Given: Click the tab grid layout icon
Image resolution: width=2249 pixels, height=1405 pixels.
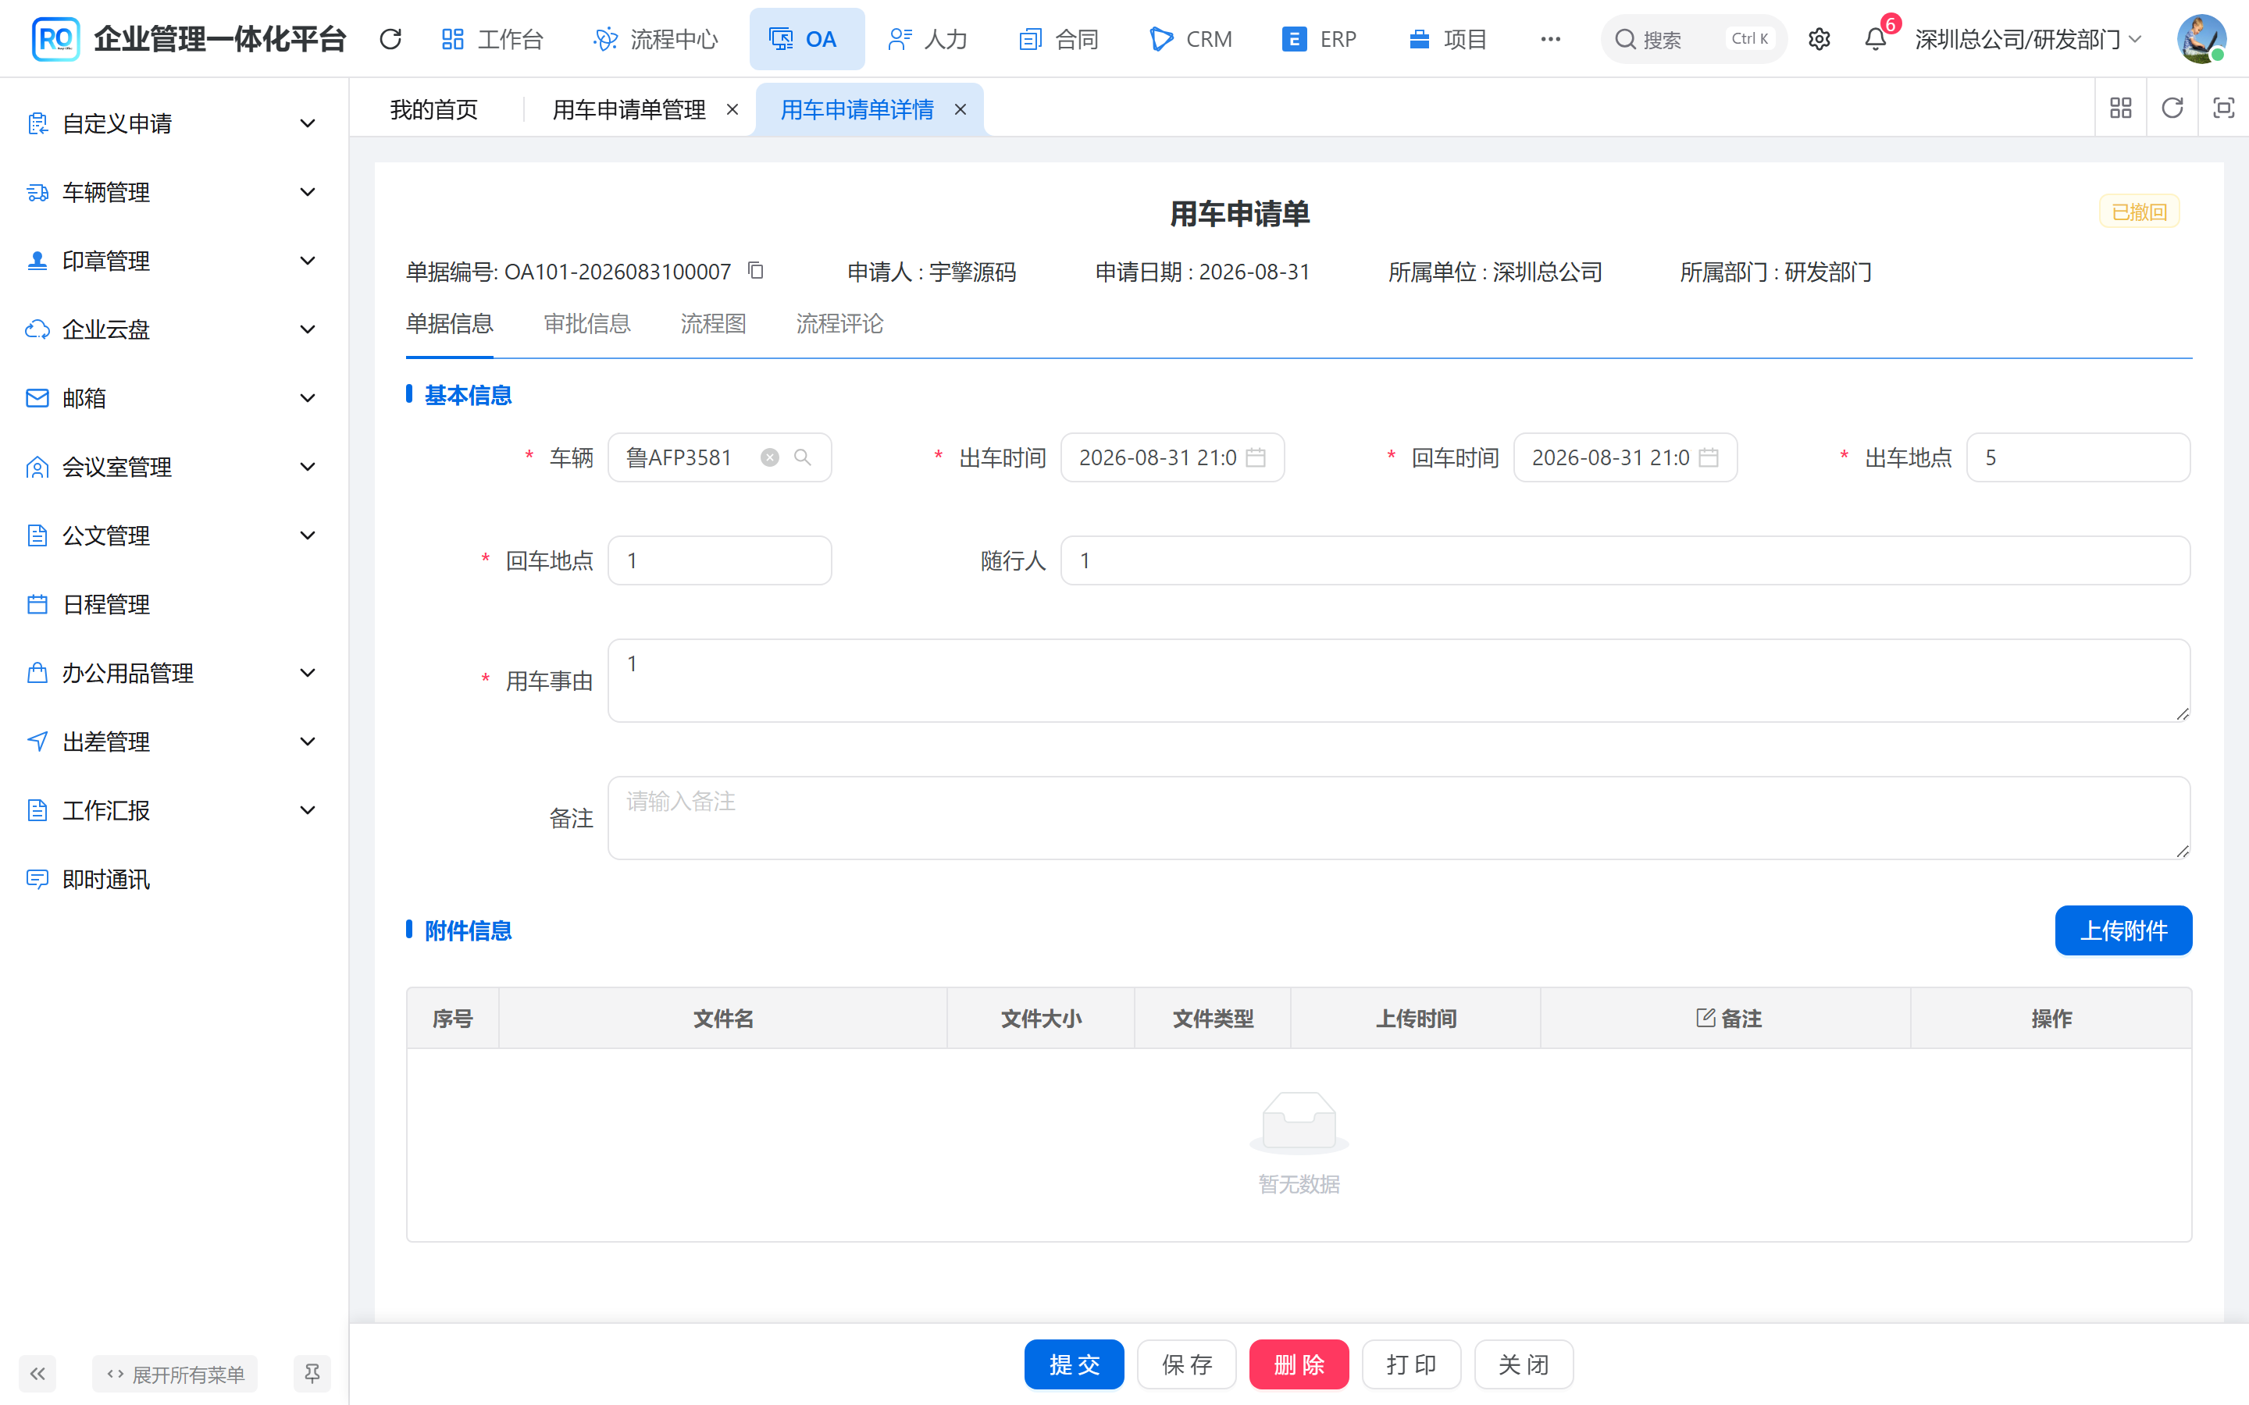Looking at the screenshot, I should (x=2121, y=108).
